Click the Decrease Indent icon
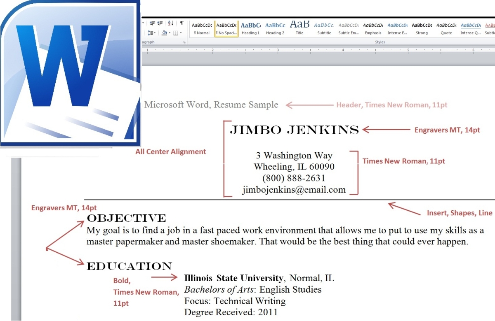 [153, 23]
